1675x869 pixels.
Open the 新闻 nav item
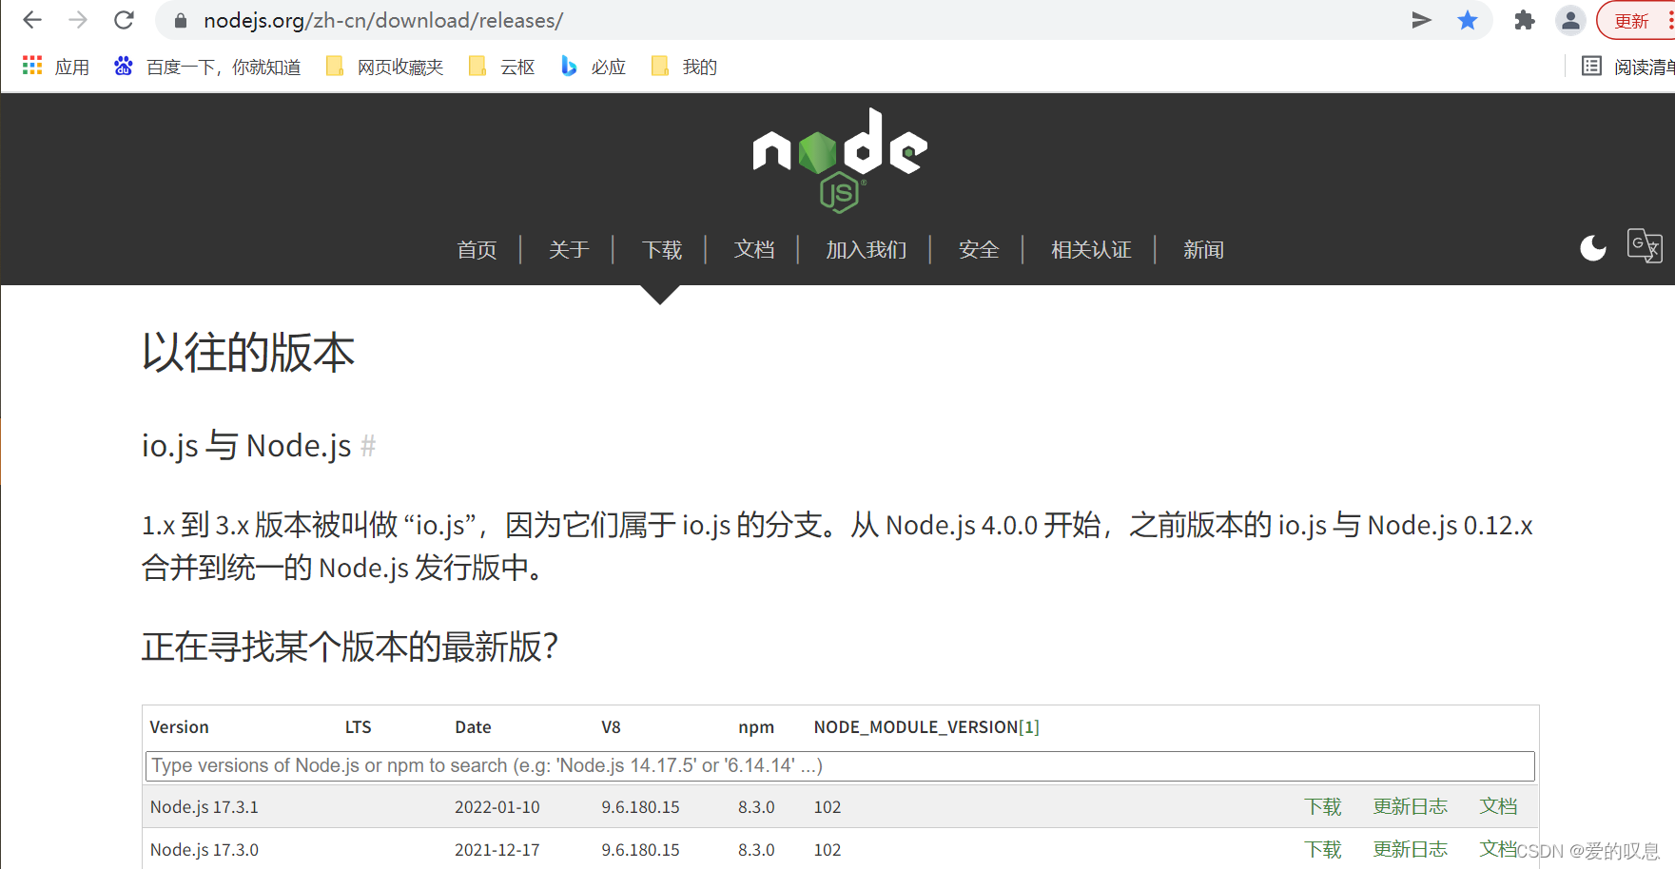point(1203,250)
